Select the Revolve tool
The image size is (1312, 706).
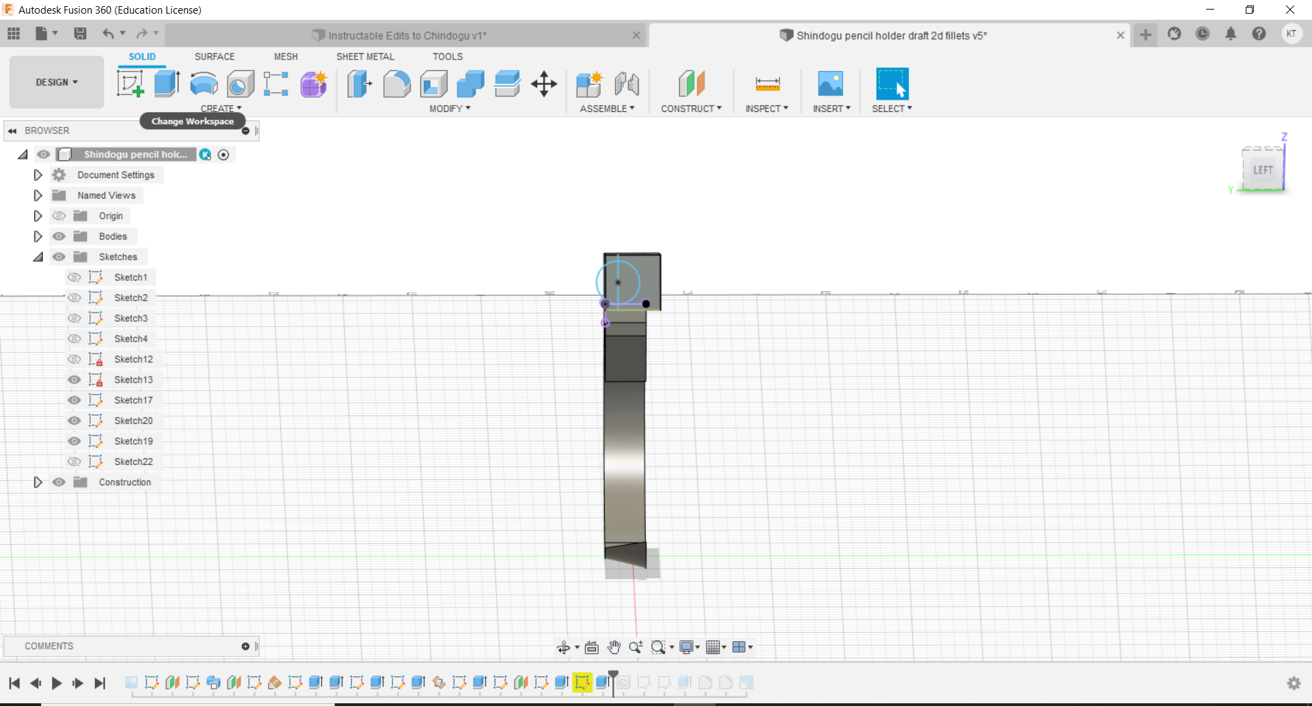(204, 84)
